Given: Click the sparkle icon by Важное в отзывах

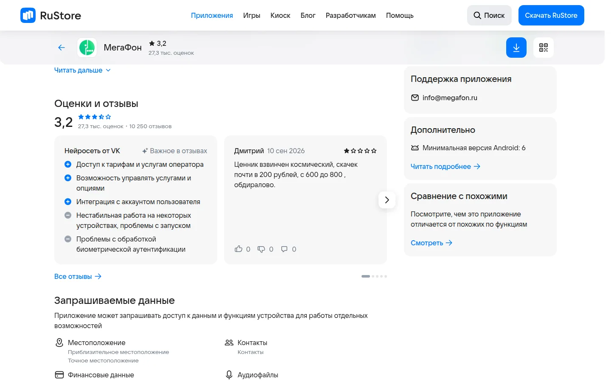Looking at the screenshot, I should 145,151.
